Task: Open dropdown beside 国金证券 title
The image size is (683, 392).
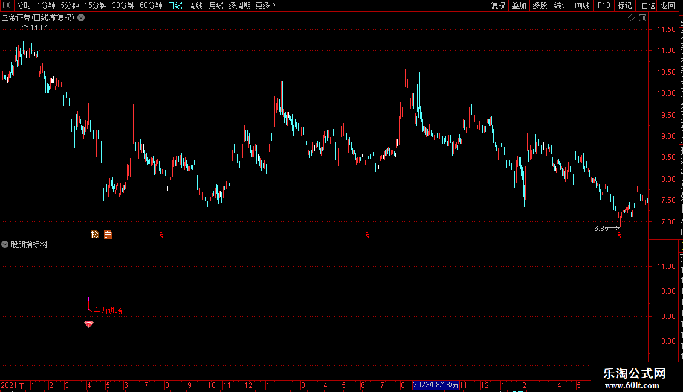Action: 81,18
